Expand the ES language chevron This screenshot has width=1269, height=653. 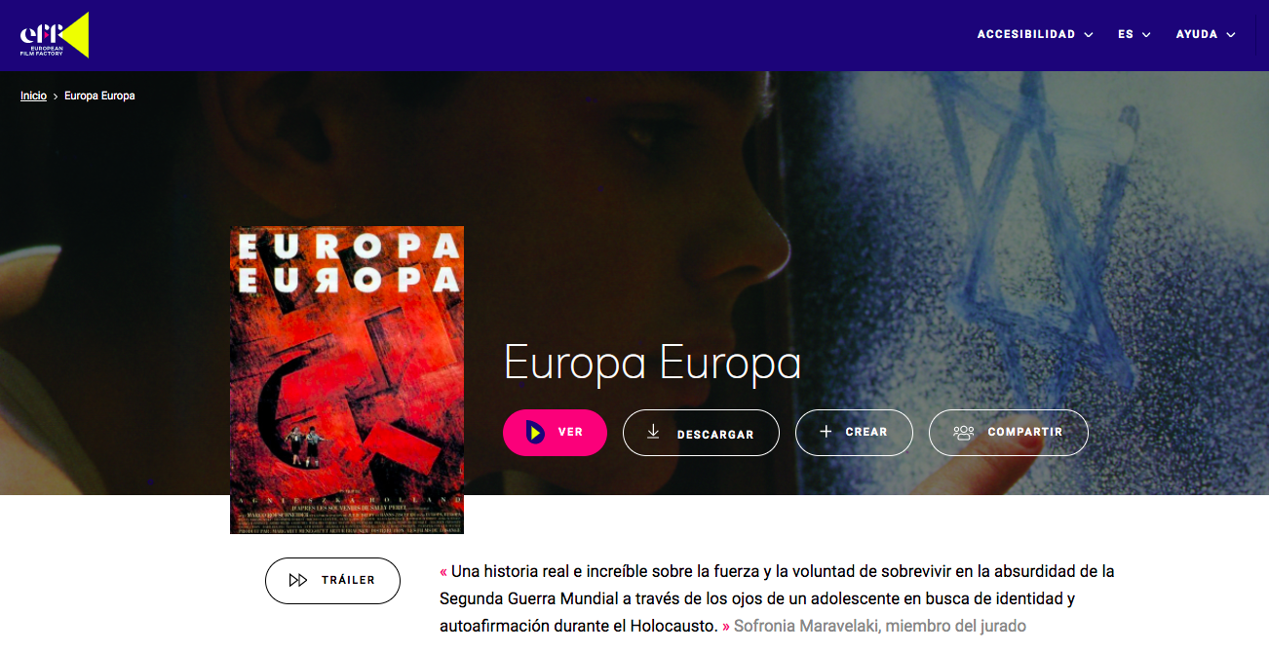[1146, 35]
